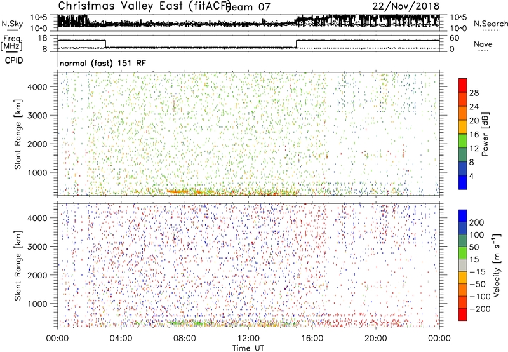Click the "60" Nave axis tick
Viewport: 508px width, 352px height.
pos(454,38)
